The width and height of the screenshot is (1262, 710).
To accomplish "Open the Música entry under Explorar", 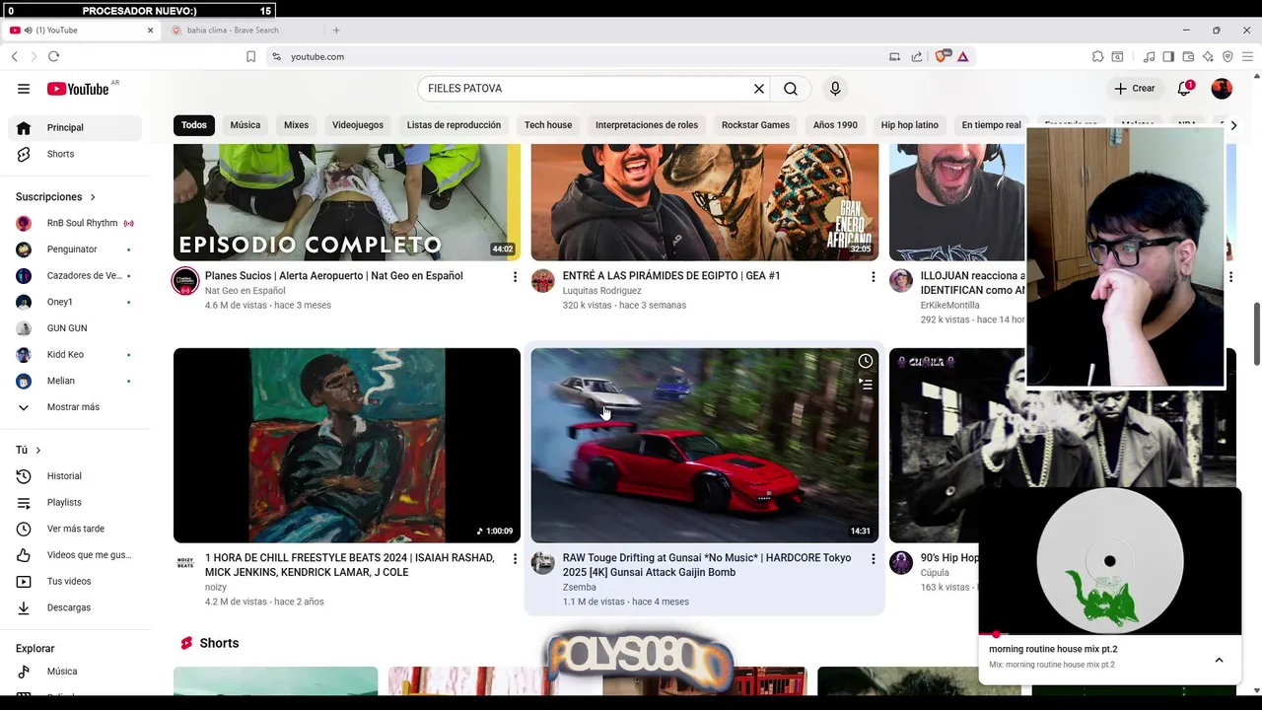I will click(x=75, y=672).
